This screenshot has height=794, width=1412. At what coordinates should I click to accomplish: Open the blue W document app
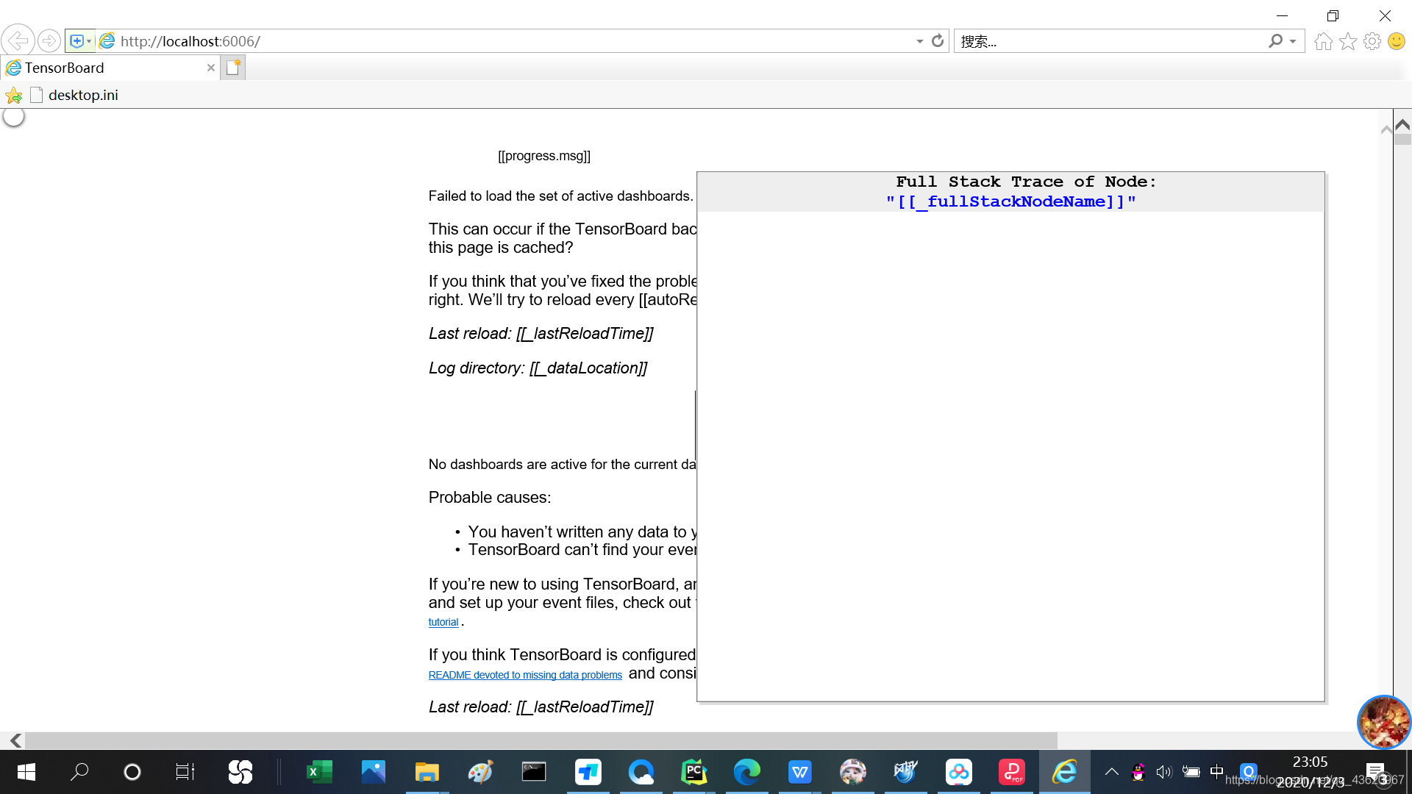point(800,772)
